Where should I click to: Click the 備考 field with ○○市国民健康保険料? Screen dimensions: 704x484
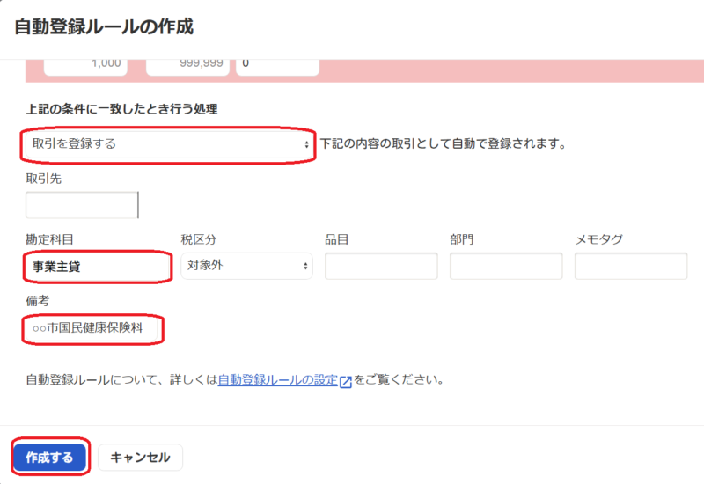(95, 328)
